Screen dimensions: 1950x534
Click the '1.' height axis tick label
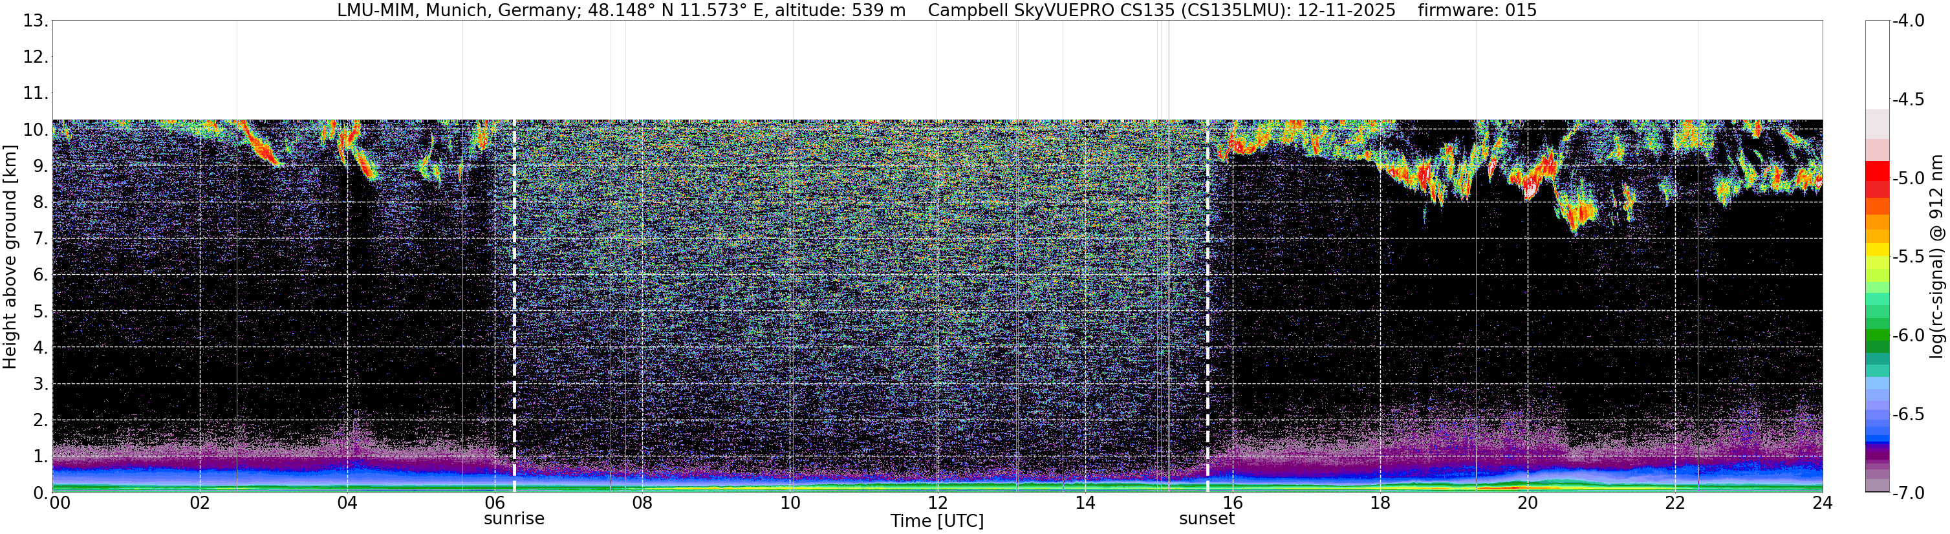[40, 457]
